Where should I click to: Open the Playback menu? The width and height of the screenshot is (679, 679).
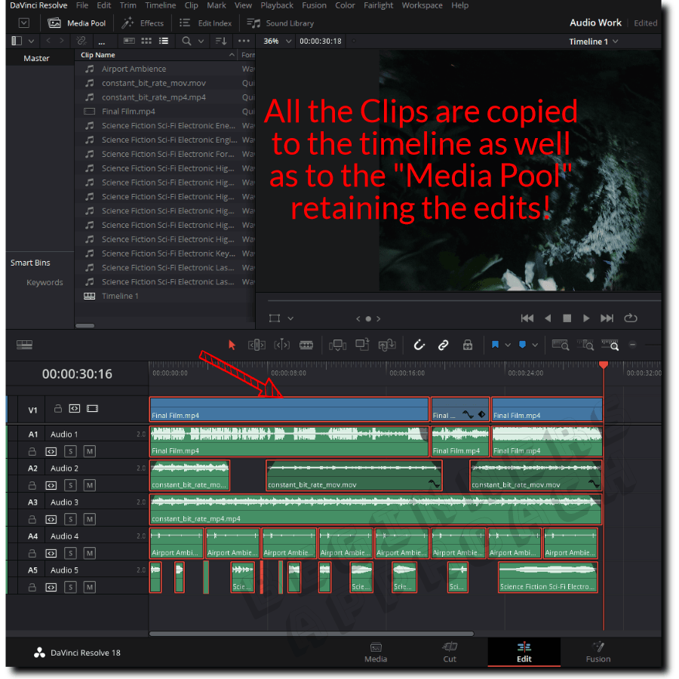coord(276,5)
